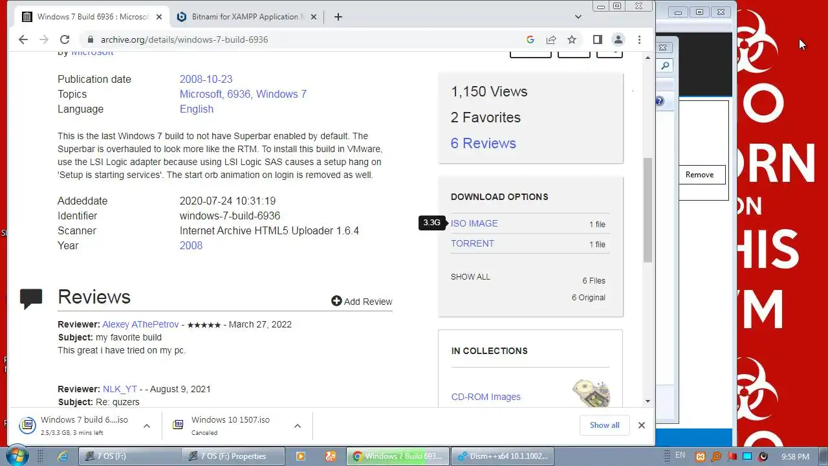Open the orange taskbar icon next to media player
This screenshot has height=466, width=828.
pyautogui.click(x=331, y=456)
